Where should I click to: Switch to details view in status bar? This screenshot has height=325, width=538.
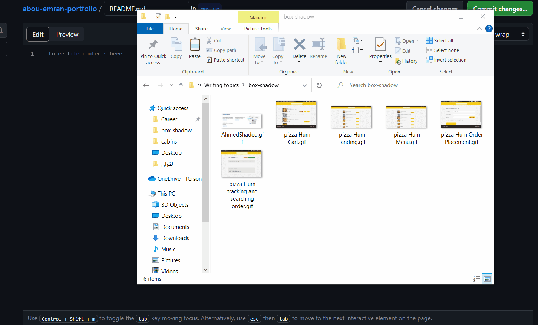click(x=476, y=279)
